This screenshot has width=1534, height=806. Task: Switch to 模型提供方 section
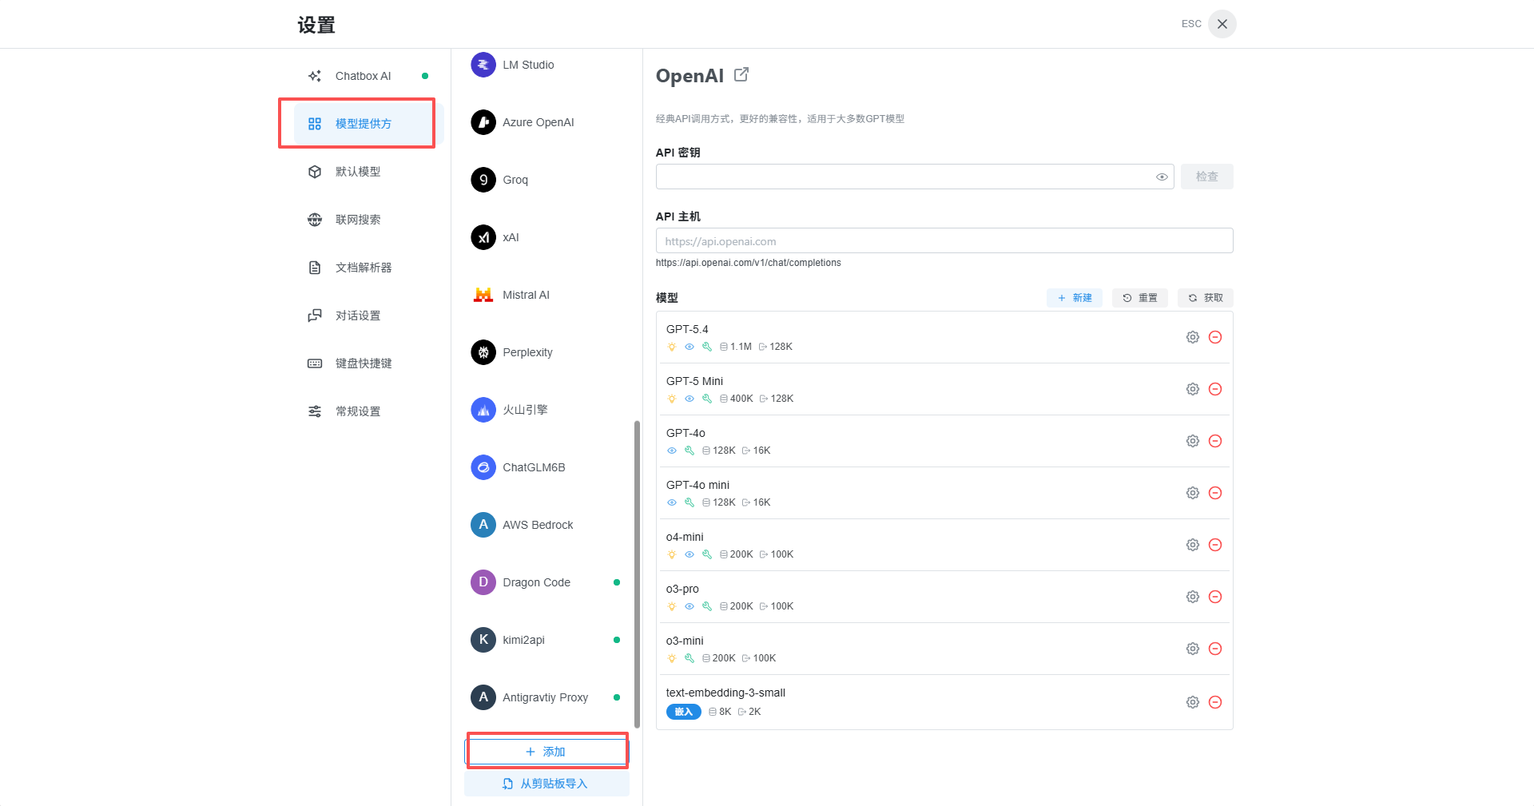368,124
